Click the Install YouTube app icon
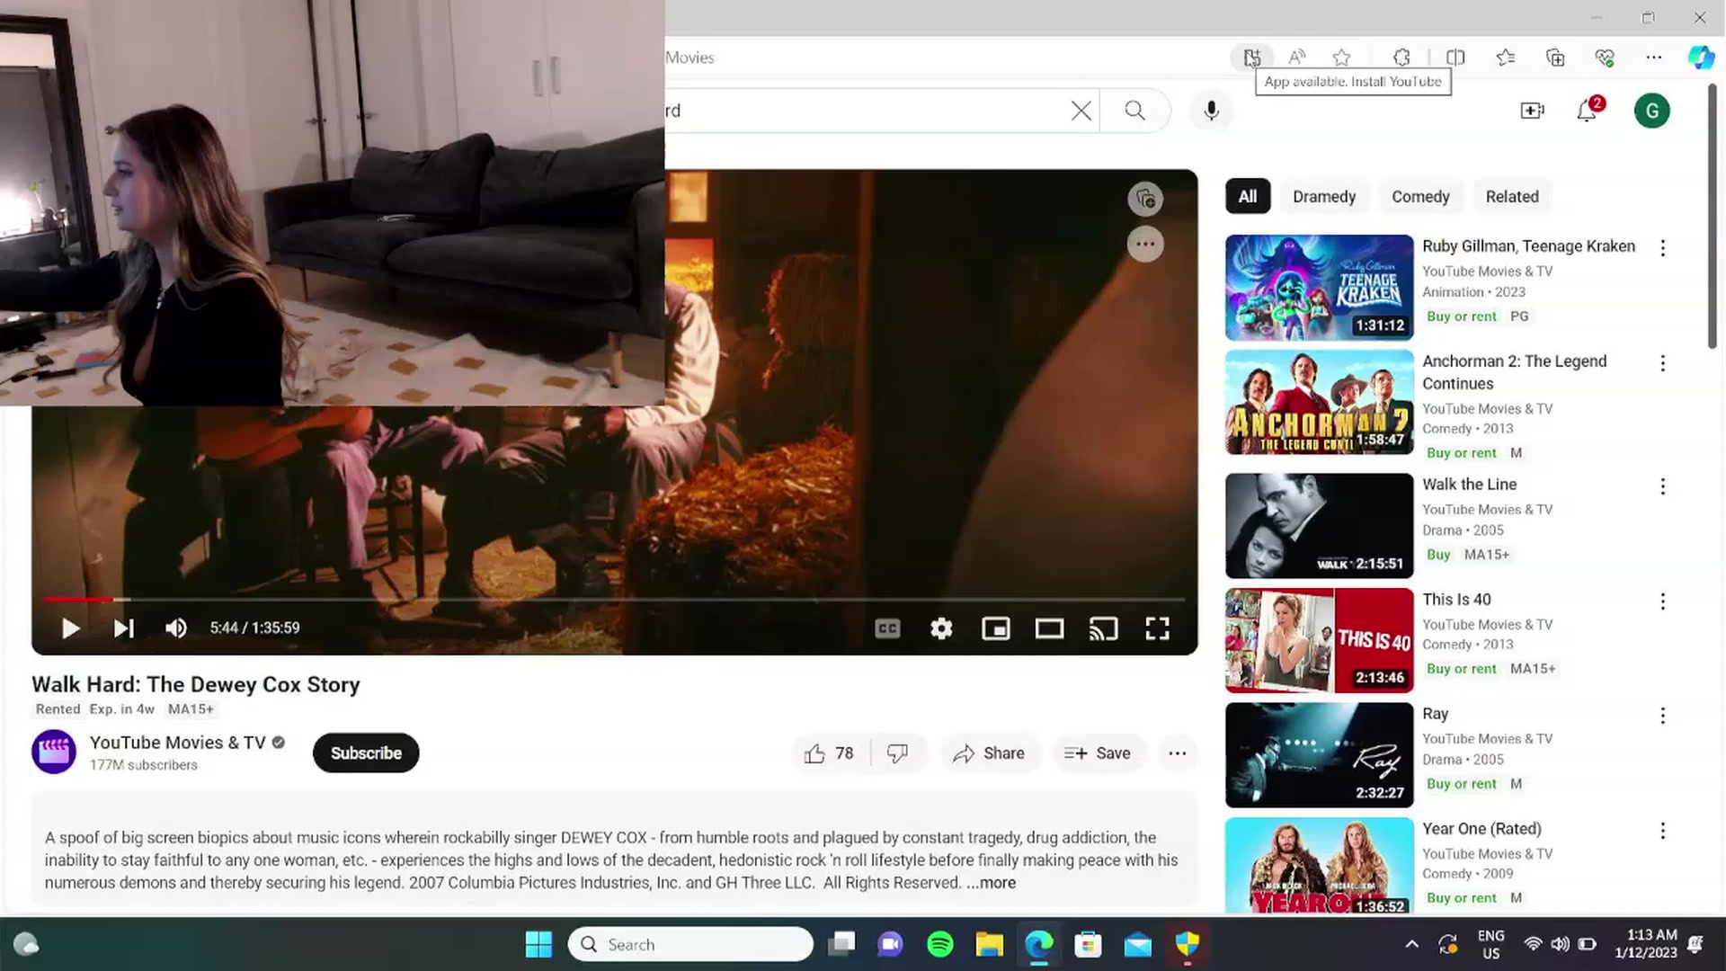 pyautogui.click(x=1251, y=58)
